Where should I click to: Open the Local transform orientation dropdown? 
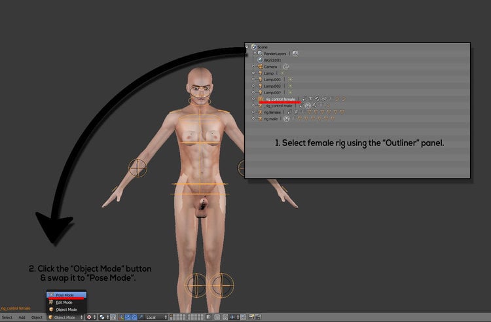[x=156, y=317]
